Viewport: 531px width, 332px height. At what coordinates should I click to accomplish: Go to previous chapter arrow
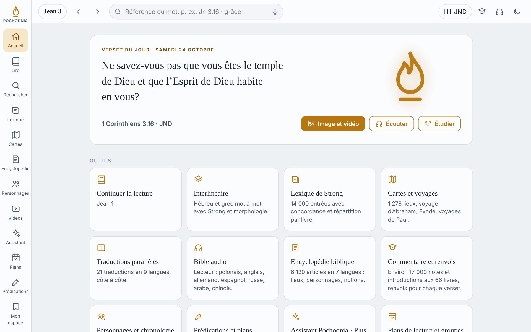tap(78, 12)
